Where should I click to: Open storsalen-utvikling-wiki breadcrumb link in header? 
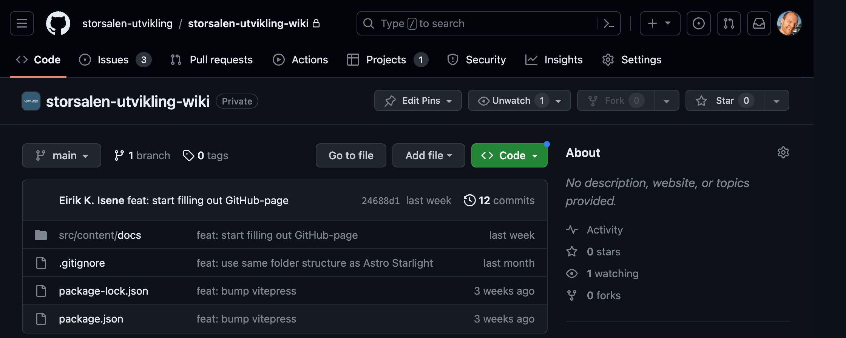click(249, 23)
